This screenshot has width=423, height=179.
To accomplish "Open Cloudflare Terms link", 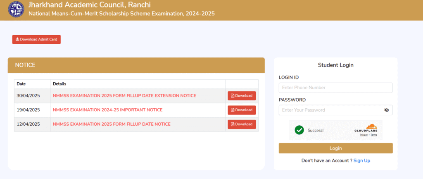I will (373, 135).
